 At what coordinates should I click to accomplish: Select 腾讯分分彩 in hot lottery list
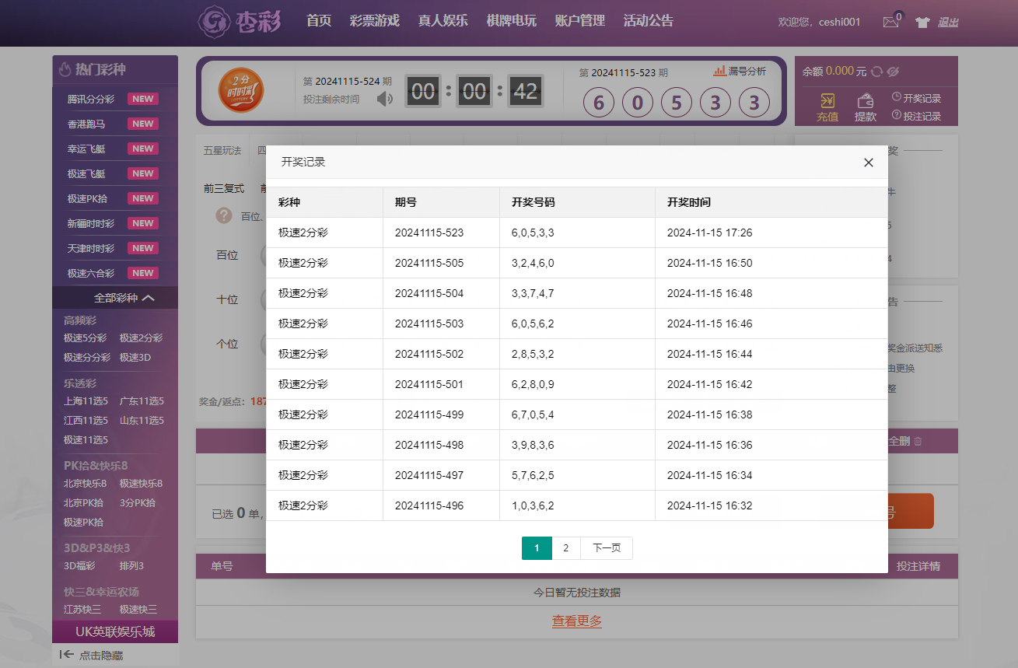91,99
